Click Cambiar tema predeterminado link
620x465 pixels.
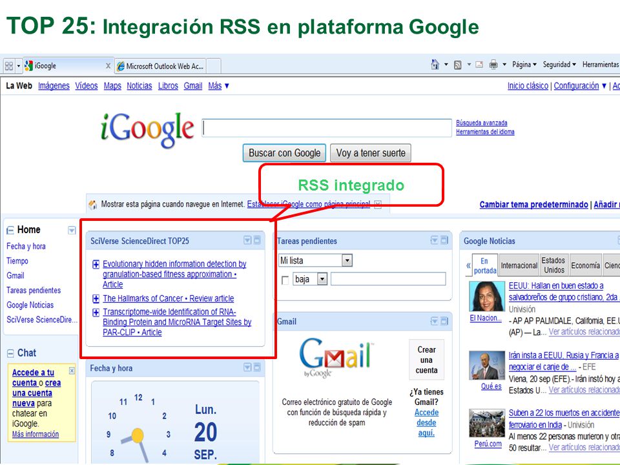pyautogui.click(x=533, y=205)
